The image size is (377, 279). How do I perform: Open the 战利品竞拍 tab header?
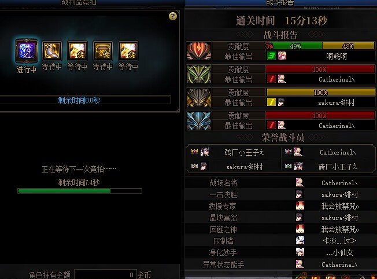(x=79, y=3)
